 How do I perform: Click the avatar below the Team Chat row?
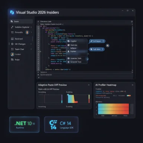point(12,54)
